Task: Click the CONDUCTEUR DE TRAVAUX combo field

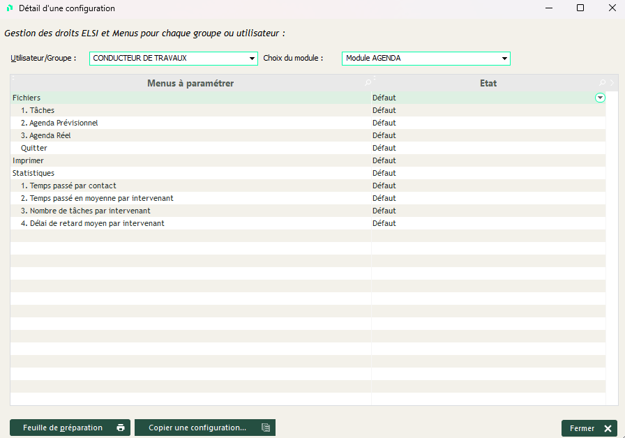Action: click(174, 59)
